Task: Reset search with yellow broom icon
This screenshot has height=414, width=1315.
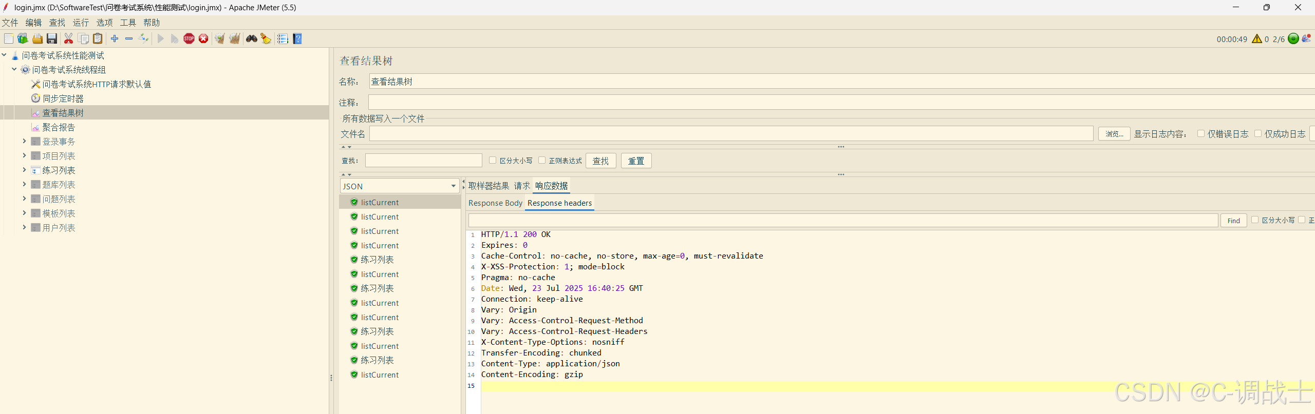Action: click(266, 38)
